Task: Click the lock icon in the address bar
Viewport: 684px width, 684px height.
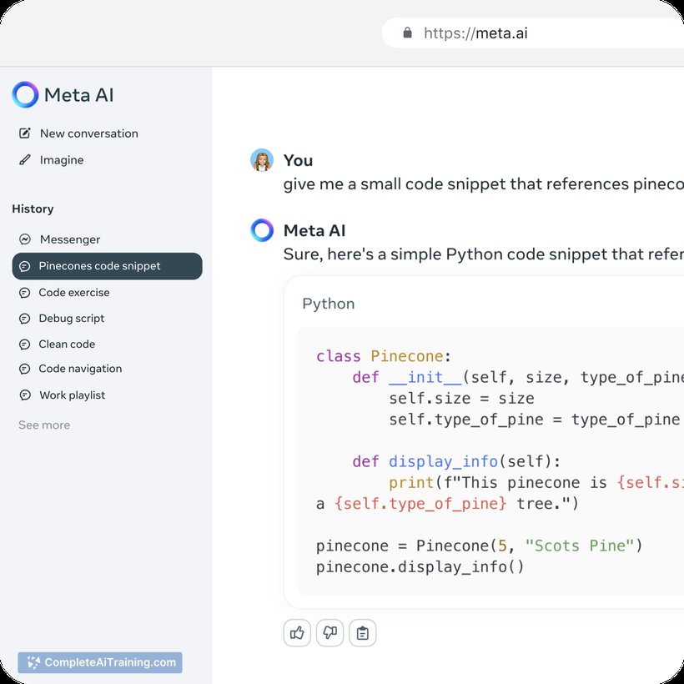Action: coord(407,33)
